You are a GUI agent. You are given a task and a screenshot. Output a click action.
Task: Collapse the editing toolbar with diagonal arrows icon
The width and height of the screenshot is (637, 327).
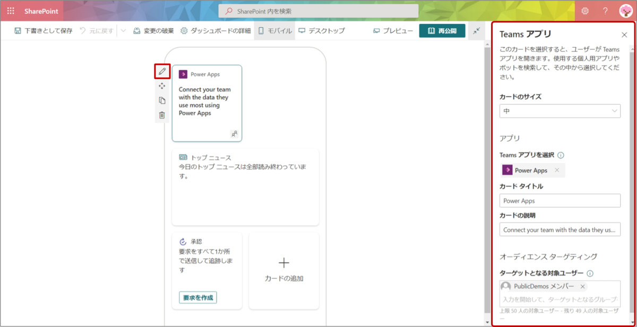click(476, 31)
